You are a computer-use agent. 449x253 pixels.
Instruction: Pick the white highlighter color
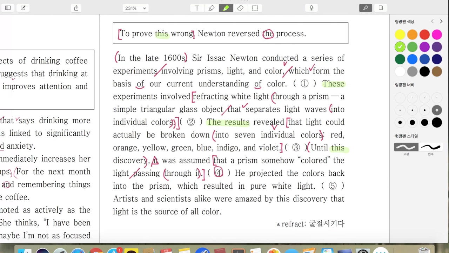tap(400, 71)
